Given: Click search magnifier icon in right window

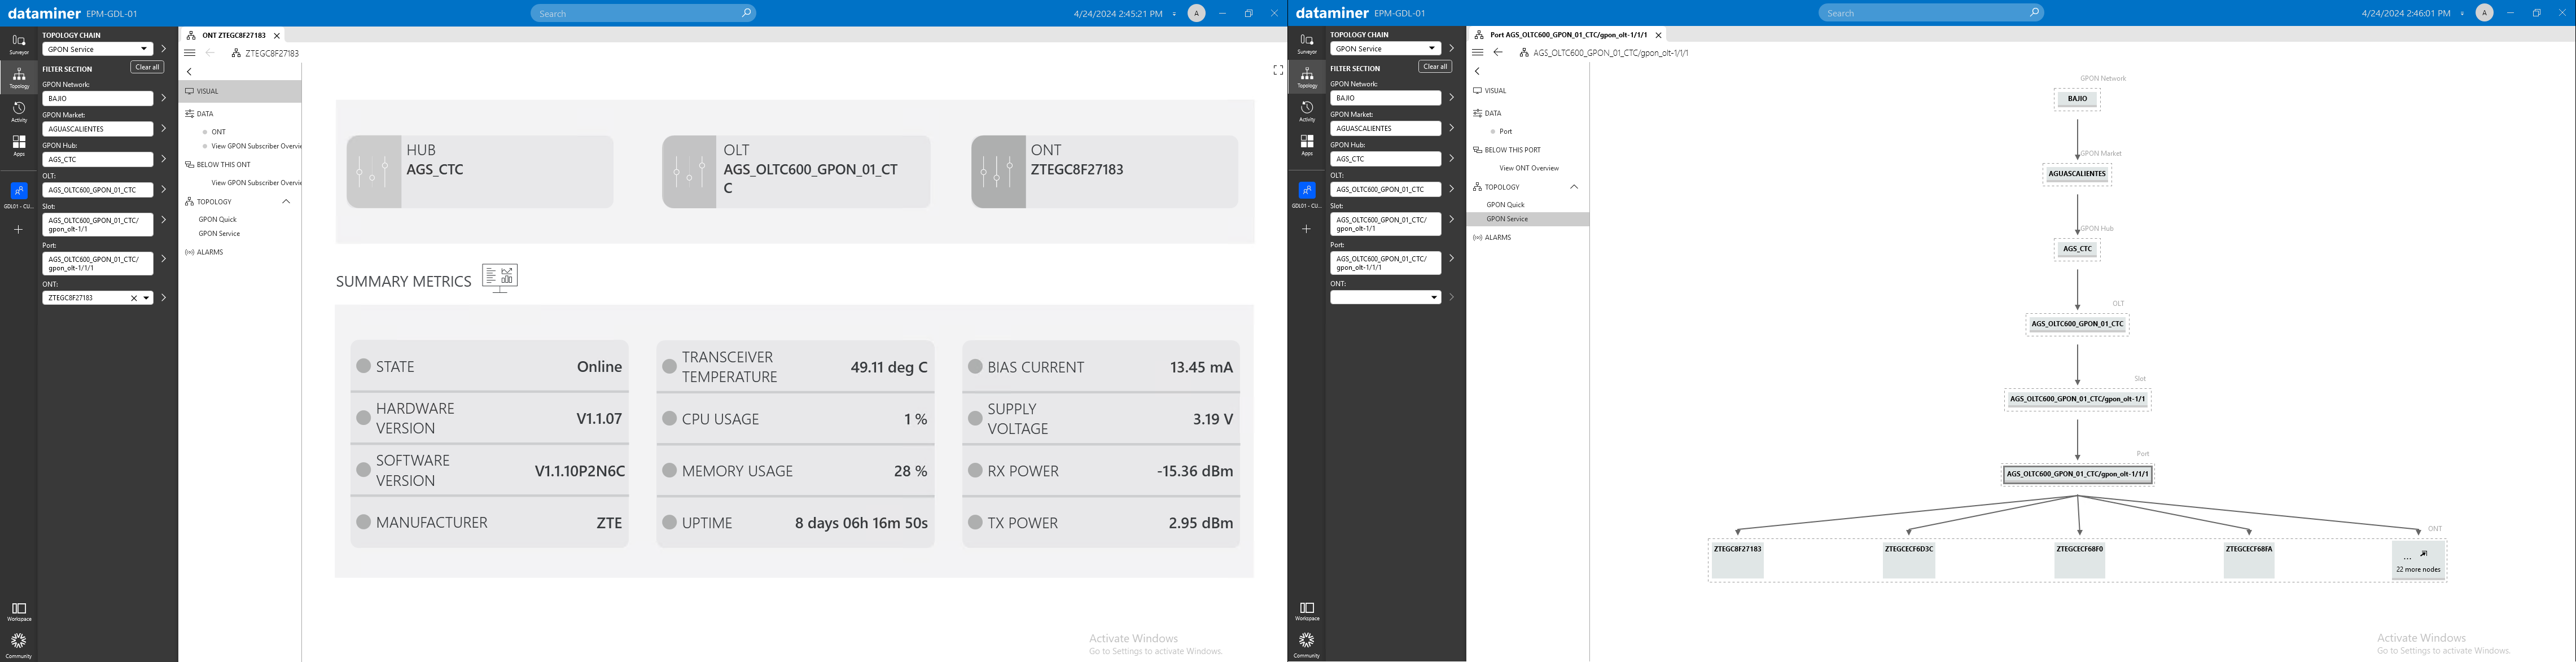Looking at the screenshot, I should [x=2034, y=13].
